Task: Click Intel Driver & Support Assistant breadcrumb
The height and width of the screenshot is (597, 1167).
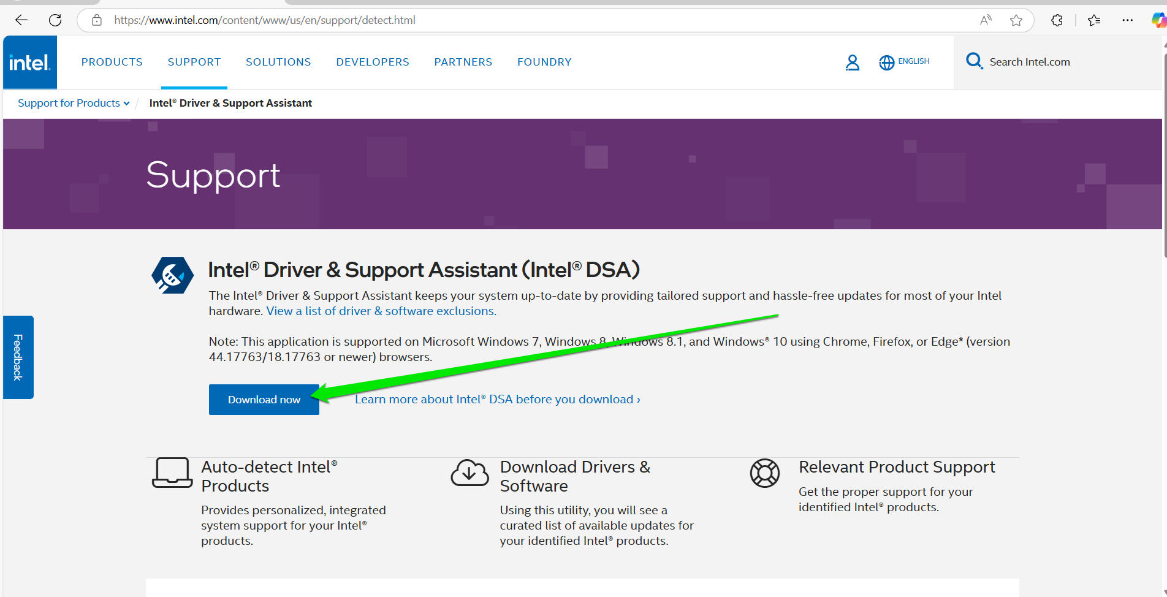Action: (230, 103)
